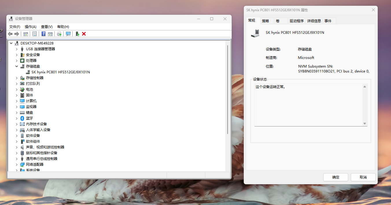
Task: Click the 确定 button
Action: pyautogui.click(x=335, y=177)
